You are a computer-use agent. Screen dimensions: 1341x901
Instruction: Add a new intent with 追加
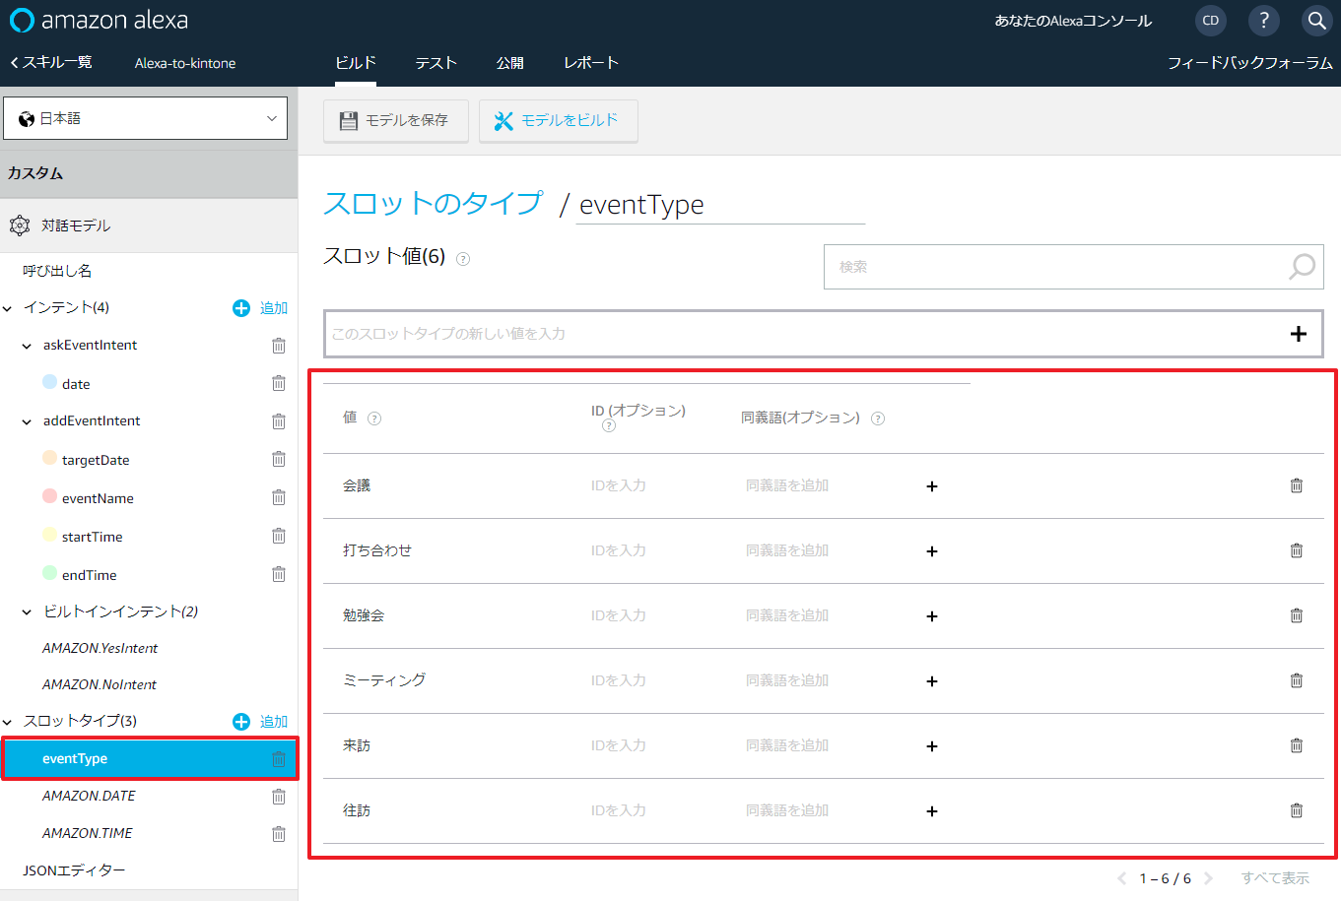(260, 308)
